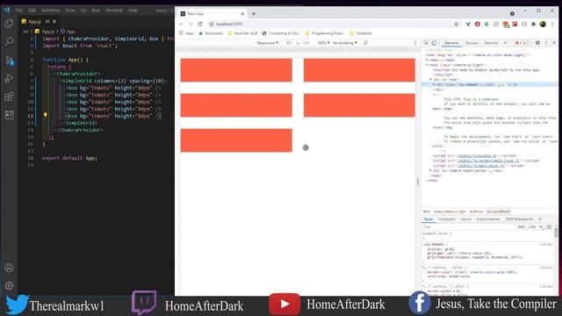Open the Nerd Dev Stuff bookmarks folder
This screenshot has width=562, height=316.
coord(242,33)
